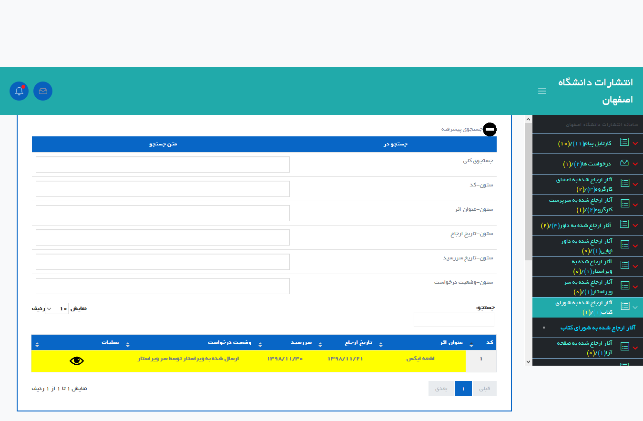This screenshot has width=643, height=421.
Task: Click the جستجوی کلی input field
Action: pyautogui.click(x=163, y=164)
